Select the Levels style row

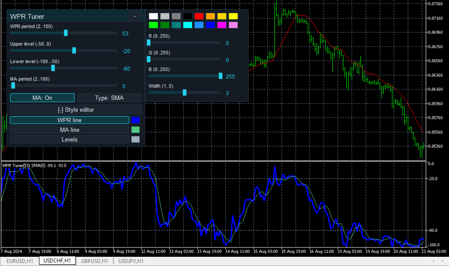pos(70,139)
